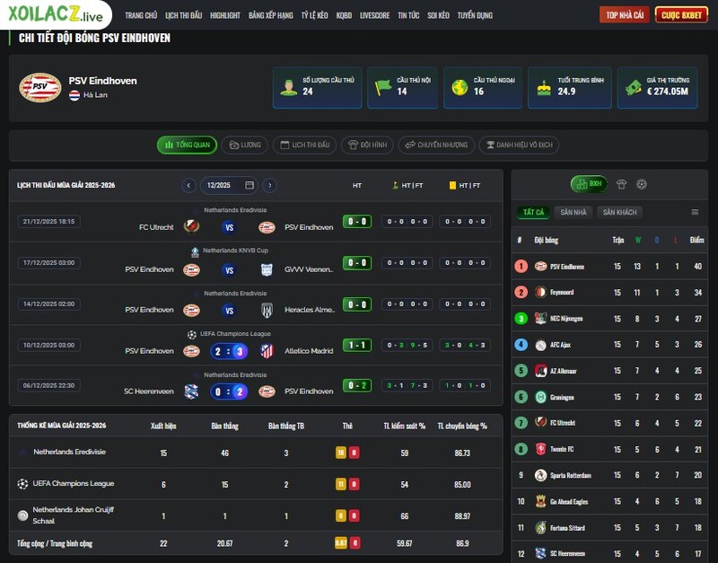Go to next month in schedule
This screenshot has height=563, width=718.
tap(270, 185)
